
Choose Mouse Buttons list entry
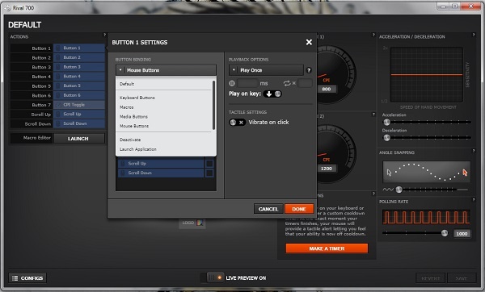click(x=134, y=126)
